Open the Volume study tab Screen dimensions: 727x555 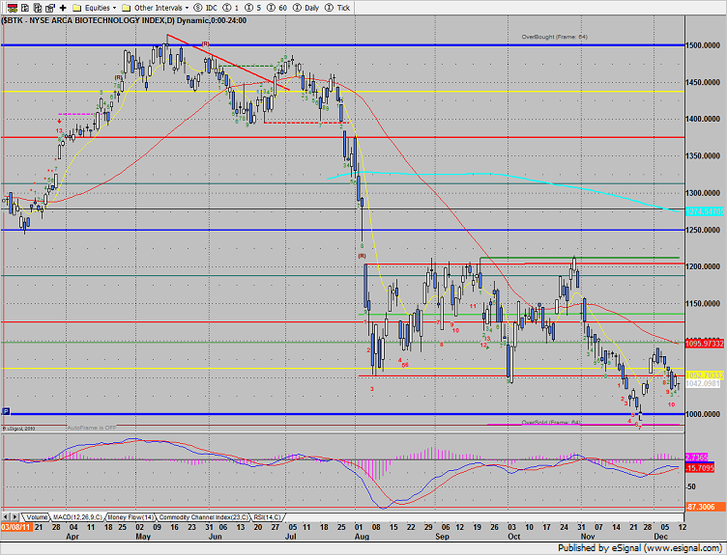click(x=36, y=517)
